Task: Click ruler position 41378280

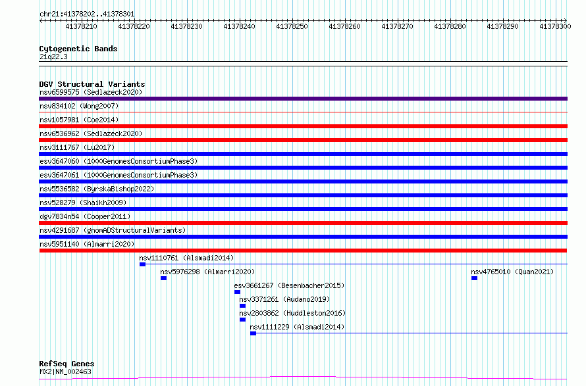Action: 450,26
